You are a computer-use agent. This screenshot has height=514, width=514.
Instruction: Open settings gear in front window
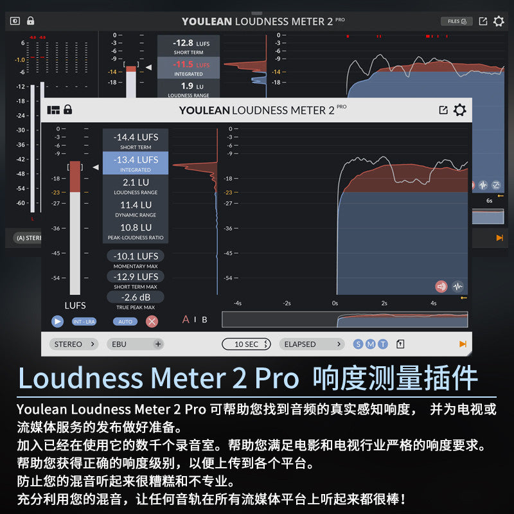(x=459, y=110)
